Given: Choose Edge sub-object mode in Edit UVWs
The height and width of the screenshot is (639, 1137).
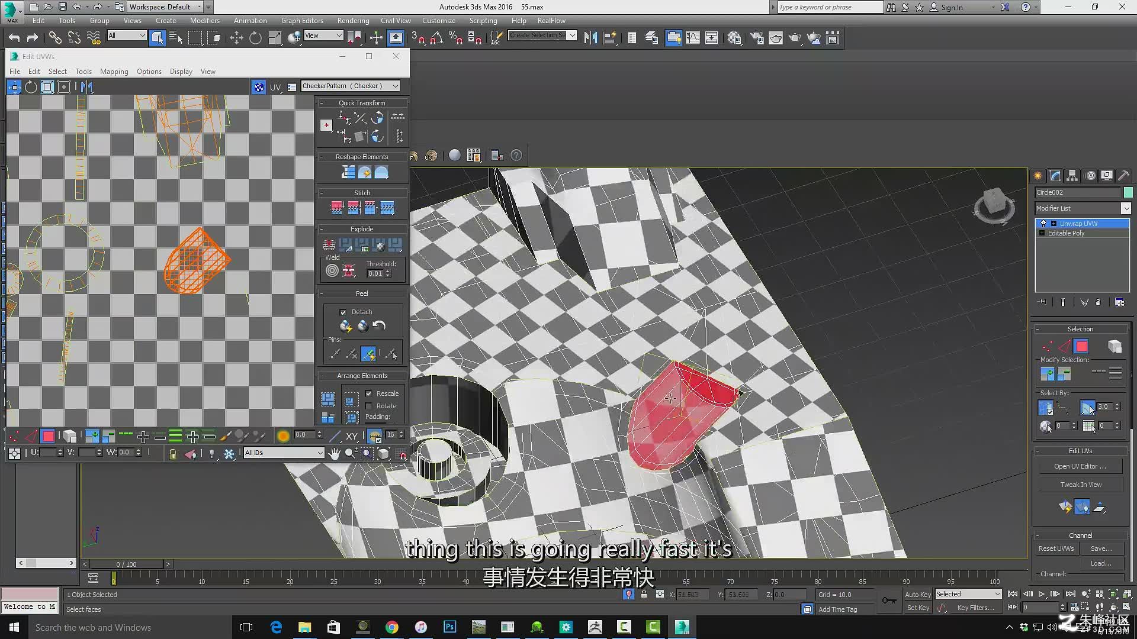Looking at the screenshot, I should click(31, 436).
